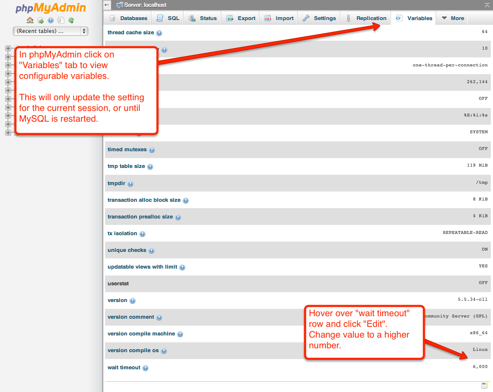Click help icon beside wait timeout
This screenshot has width=493, height=392.
click(x=145, y=368)
